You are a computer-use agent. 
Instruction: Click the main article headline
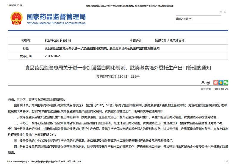point(118,68)
